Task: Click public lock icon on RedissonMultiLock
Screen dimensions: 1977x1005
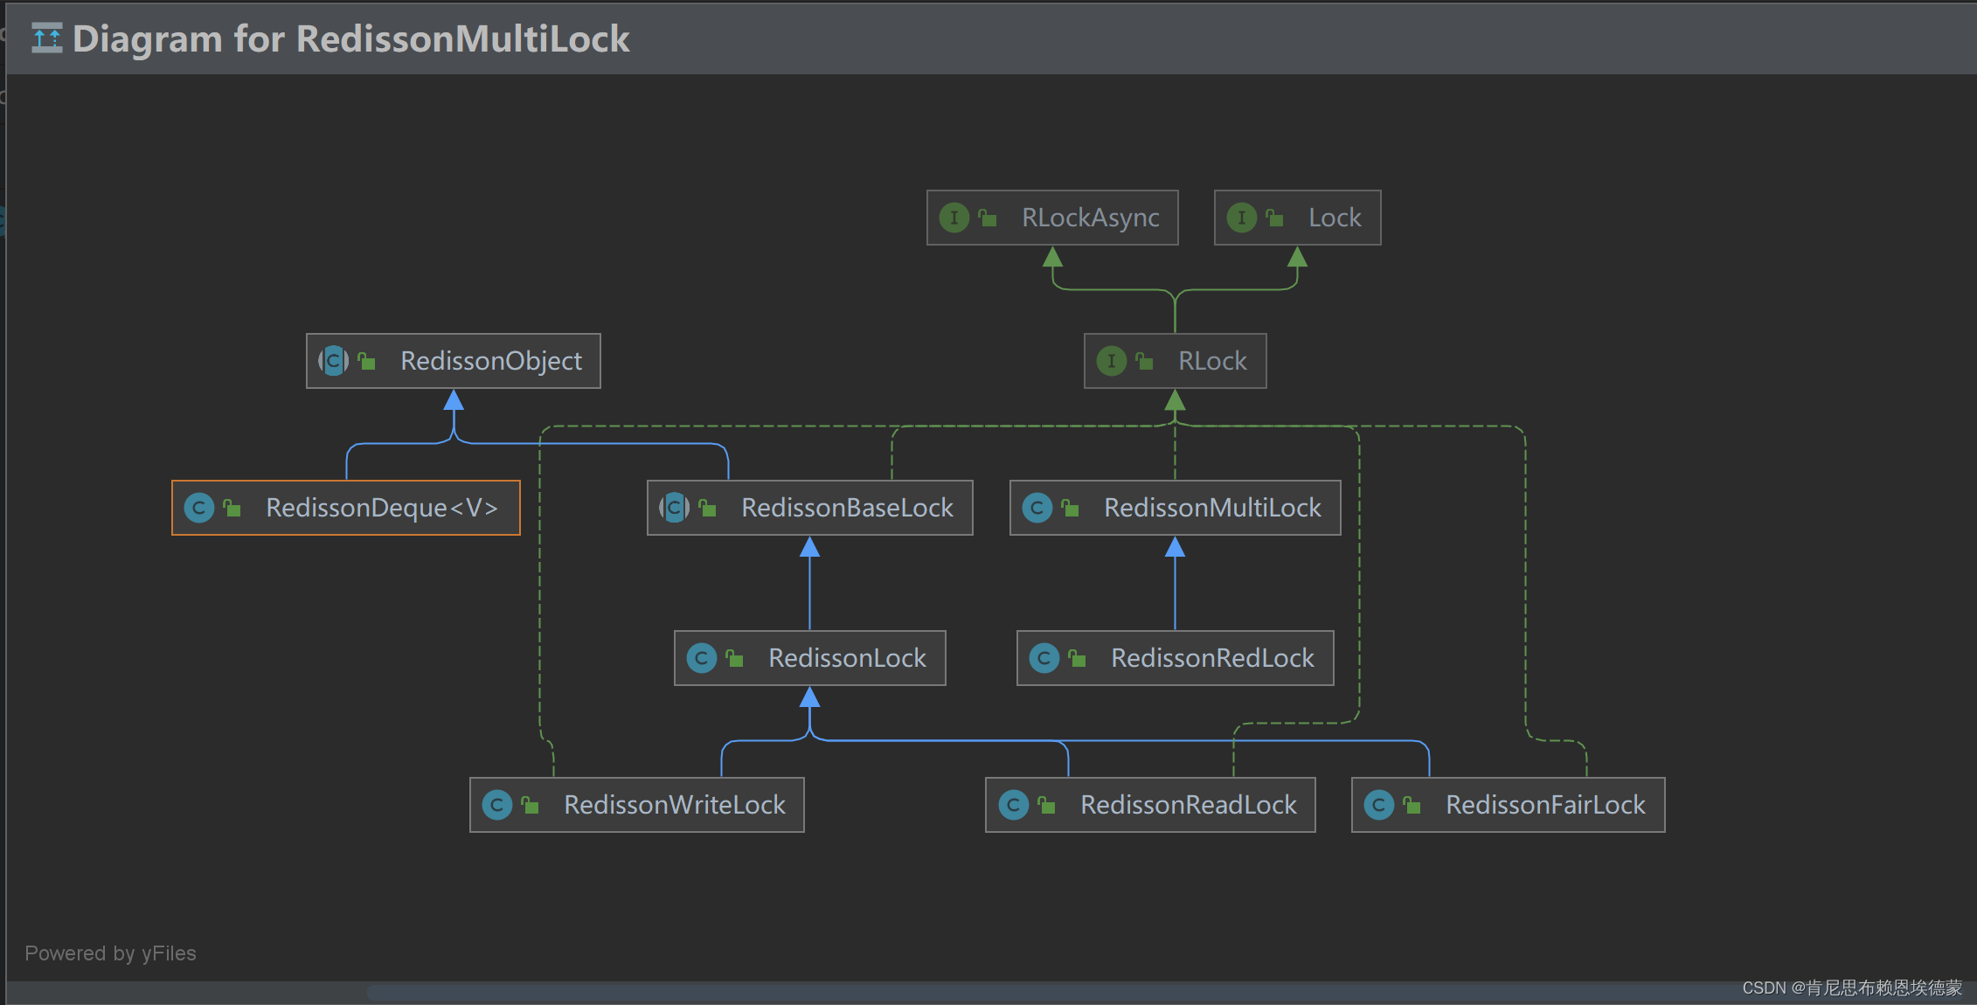Action: [x=1071, y=508]
